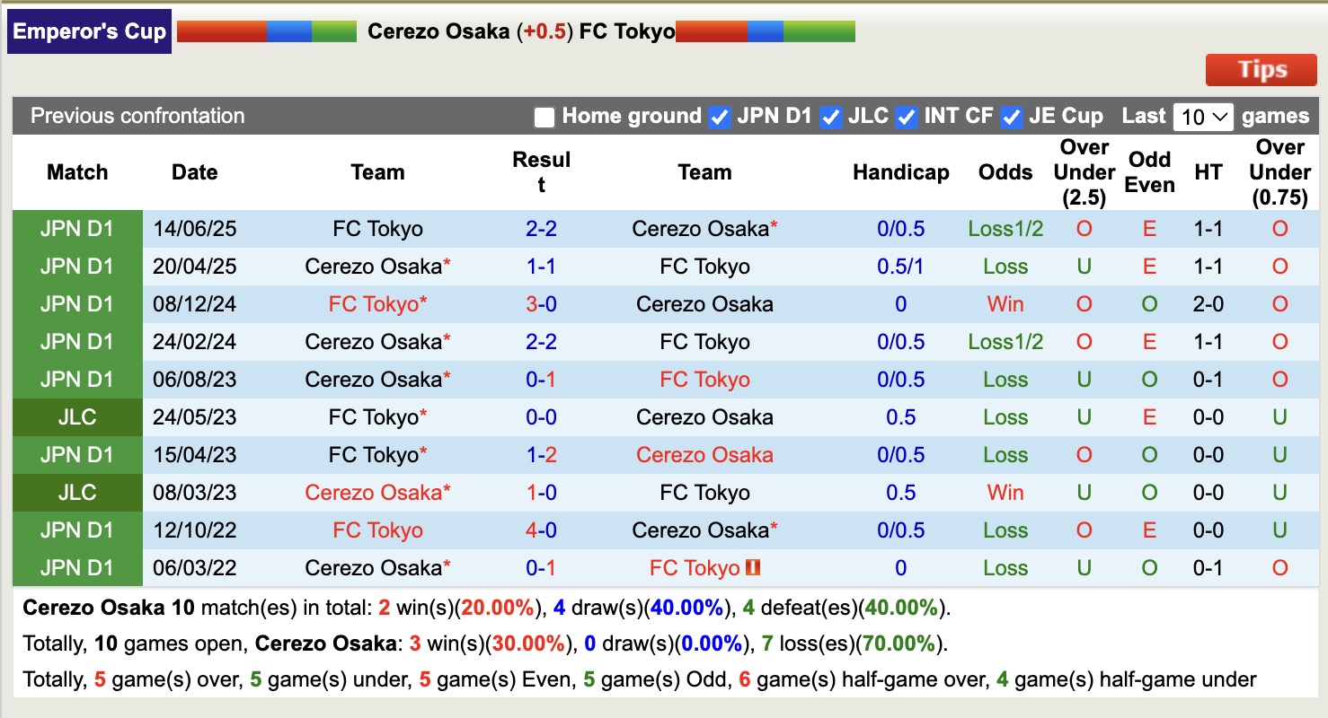Click the 2-2 result of the 14/06/25 match
This screenshot has width=1328, height=718.
[x=541, y=229]
